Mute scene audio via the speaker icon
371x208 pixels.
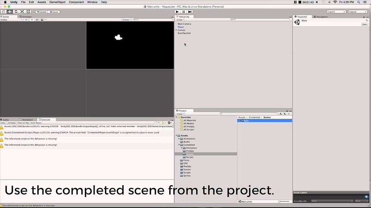tap(37, 19)
